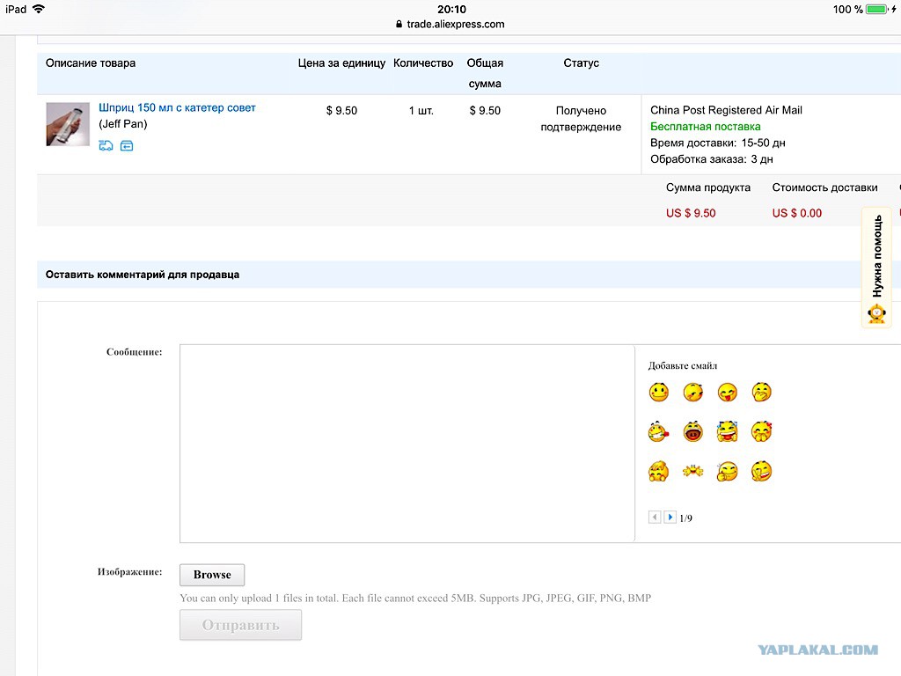Screen dimensions: 901x676
Task: Insert the head-scratching emoji
Action: (658, 472)
